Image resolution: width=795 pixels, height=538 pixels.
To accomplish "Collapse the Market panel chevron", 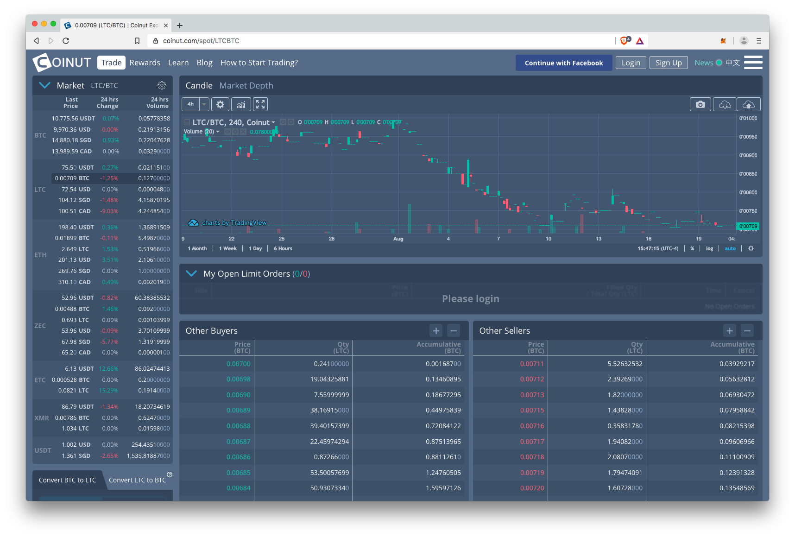I will (x=44, y=85).
